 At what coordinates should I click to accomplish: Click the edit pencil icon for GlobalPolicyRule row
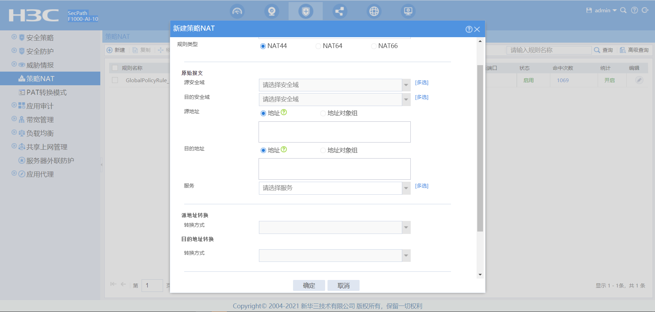coord(639,80)
